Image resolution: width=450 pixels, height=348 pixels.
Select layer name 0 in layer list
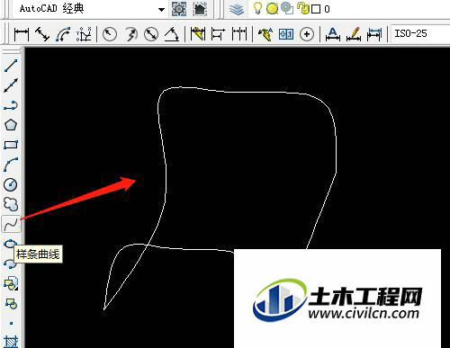click(x=327, y=9)
